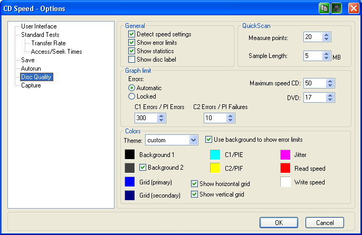Increase the C1 Errors / PI Errors limit

click(x=158, y=115)
